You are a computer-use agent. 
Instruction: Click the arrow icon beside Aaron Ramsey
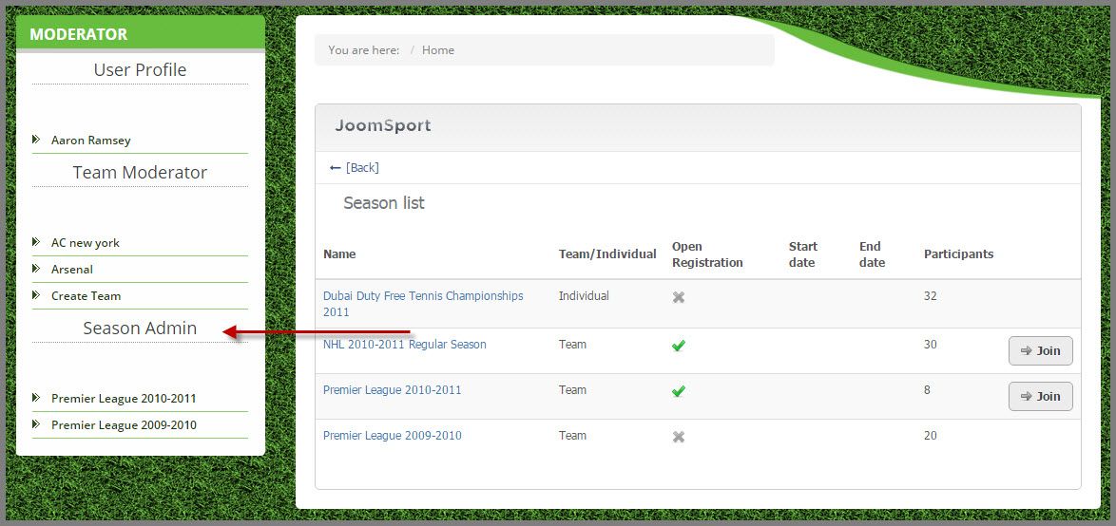(35, 140)
